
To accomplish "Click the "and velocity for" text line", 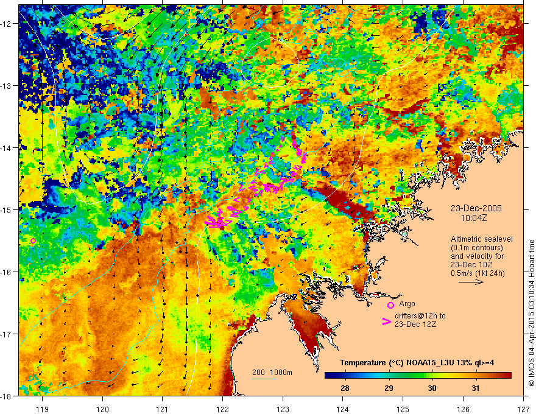I will point(477,256).
